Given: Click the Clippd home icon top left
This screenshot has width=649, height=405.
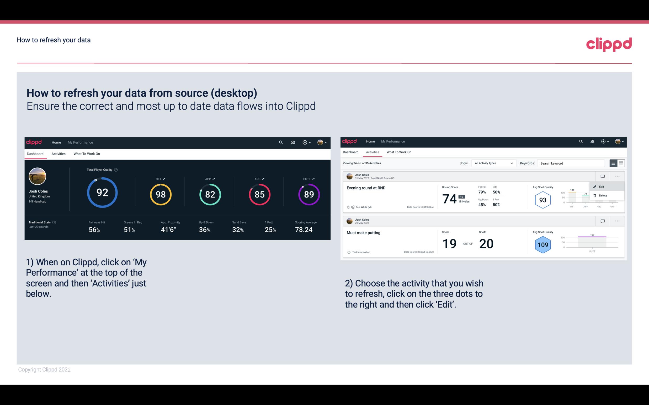Looking at the screenshot, I should pyautogui.click(x=34, y=142).
